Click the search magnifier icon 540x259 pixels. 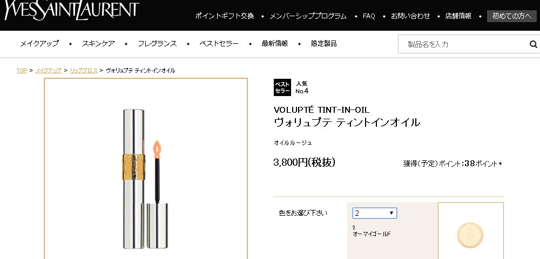[x=533, y=44]
